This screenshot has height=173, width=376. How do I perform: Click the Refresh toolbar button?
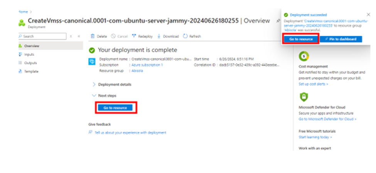tap(192, 36)
